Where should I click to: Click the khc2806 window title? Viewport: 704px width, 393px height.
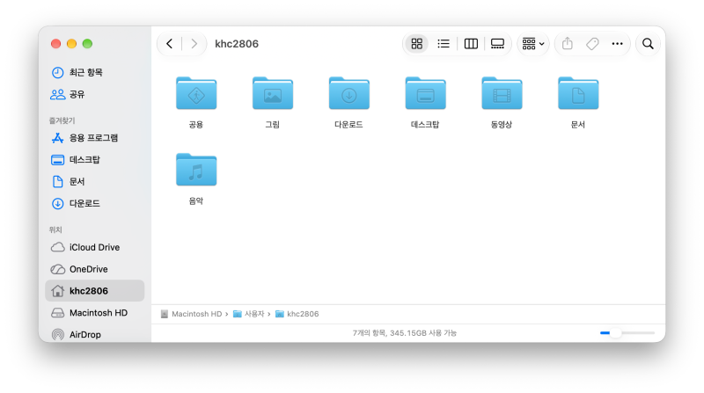[x=237, y=43]
